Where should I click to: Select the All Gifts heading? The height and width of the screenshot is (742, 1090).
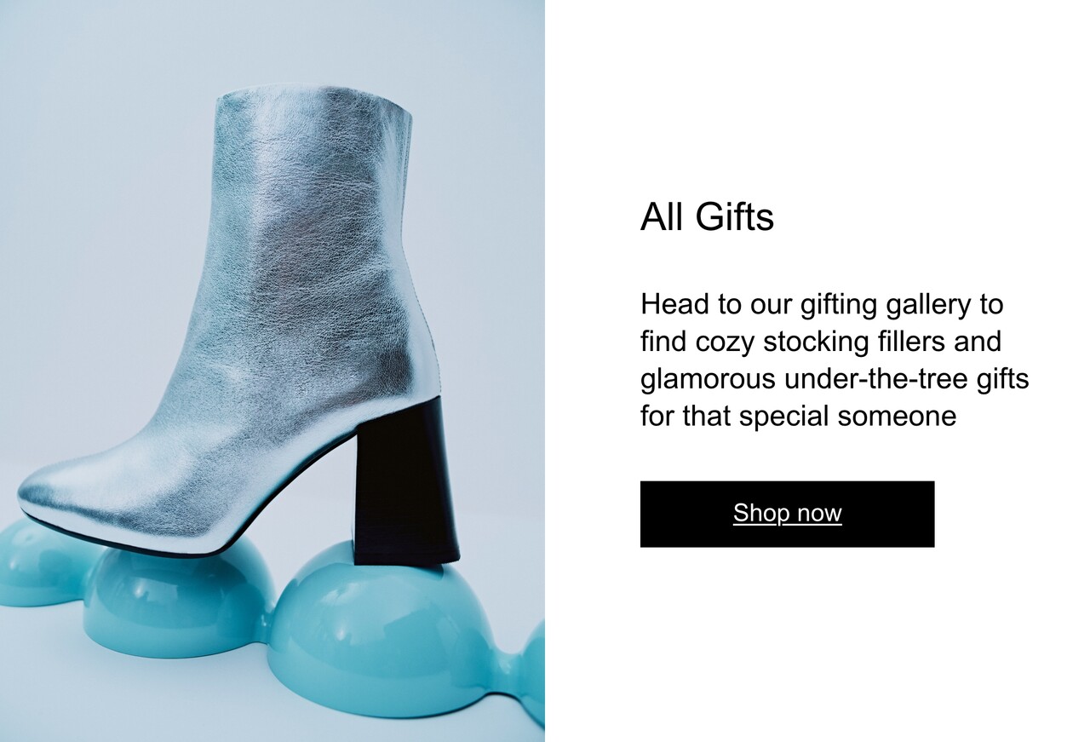(707, 216)
